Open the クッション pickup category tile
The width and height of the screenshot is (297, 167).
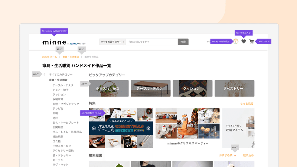[192, 88]
